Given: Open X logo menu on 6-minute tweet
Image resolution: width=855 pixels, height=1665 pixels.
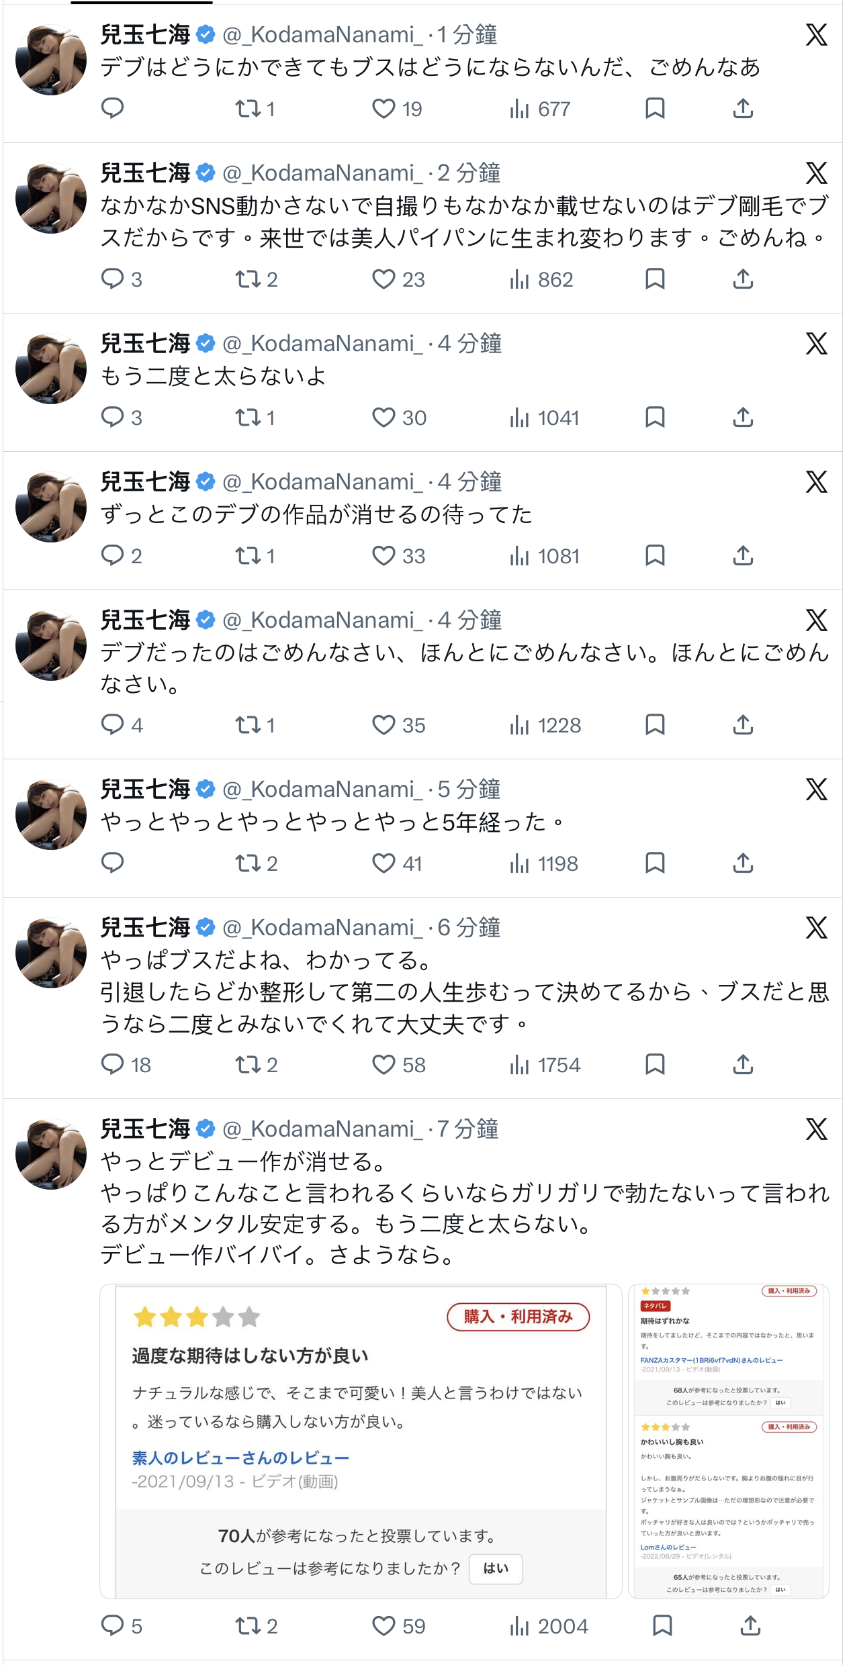Looking at the screenshot, I should point(817,928).
